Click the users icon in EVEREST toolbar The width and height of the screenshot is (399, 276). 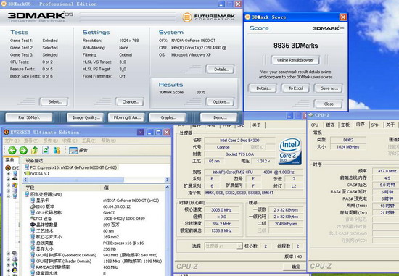click(57, 150)
